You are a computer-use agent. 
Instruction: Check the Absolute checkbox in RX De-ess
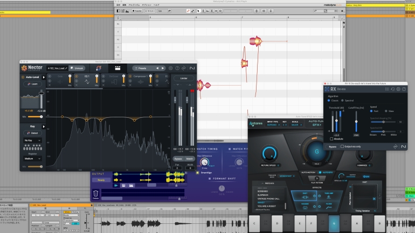point(331,139)
